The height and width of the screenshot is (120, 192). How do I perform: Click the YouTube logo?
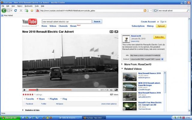coord(30,22)
